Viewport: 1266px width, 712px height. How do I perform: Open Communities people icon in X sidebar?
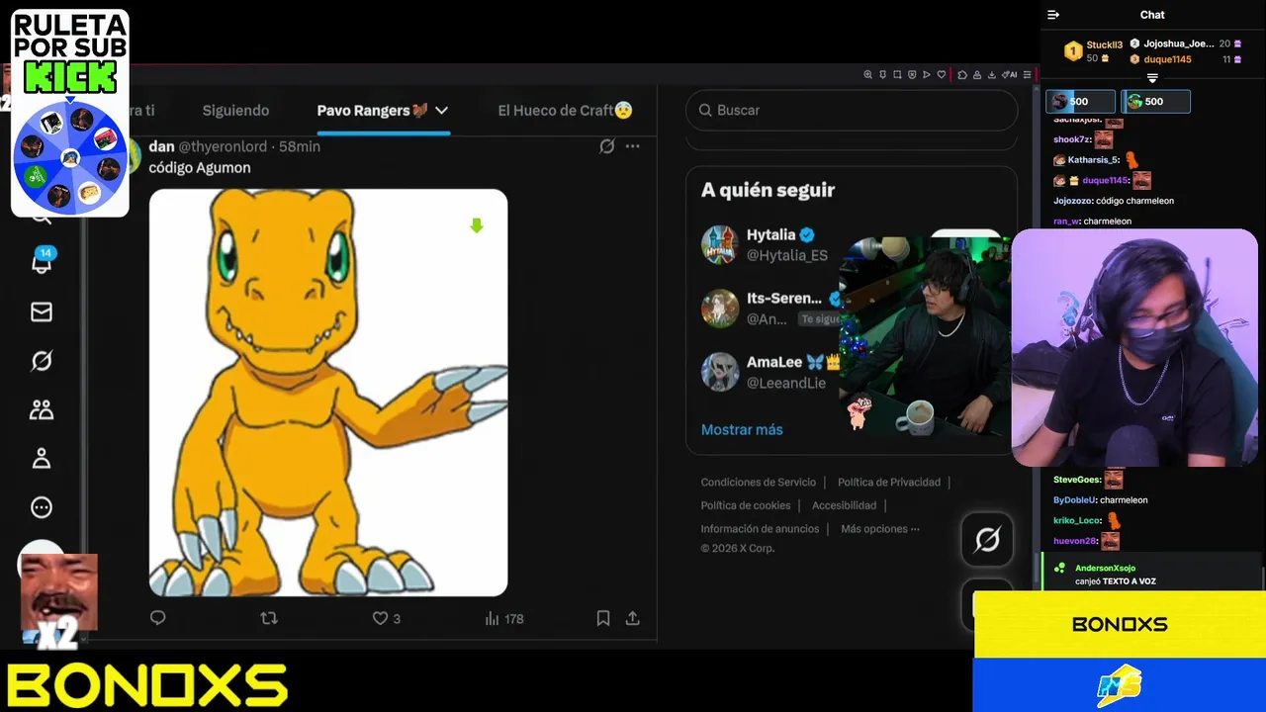[x=42, y=409]
